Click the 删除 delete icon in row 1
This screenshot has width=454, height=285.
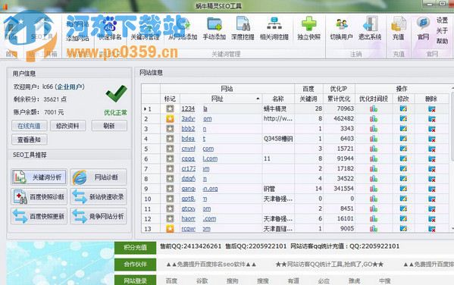tap(432, 109)
